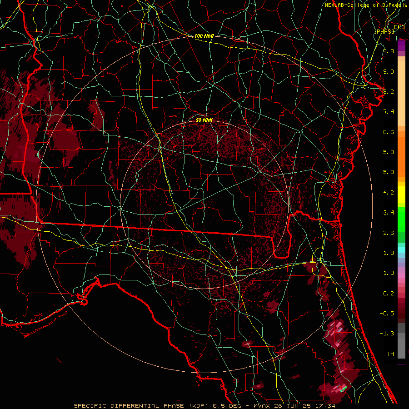Pick the purple band atop the color scale

coord(401,46)
